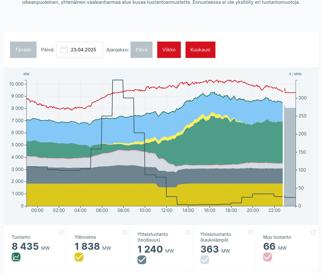322x274 pixels.
Task: Select the Päivä time period
Action: [x=142, y=50]
